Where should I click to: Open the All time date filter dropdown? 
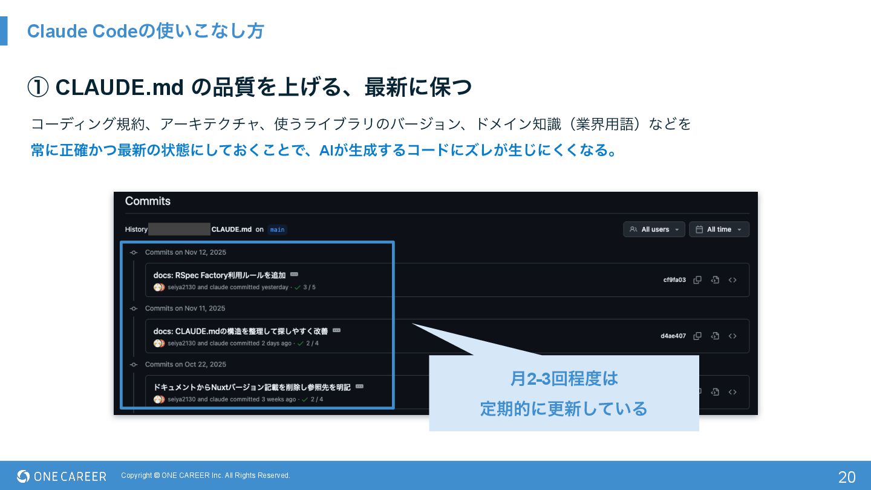(719, 229)
